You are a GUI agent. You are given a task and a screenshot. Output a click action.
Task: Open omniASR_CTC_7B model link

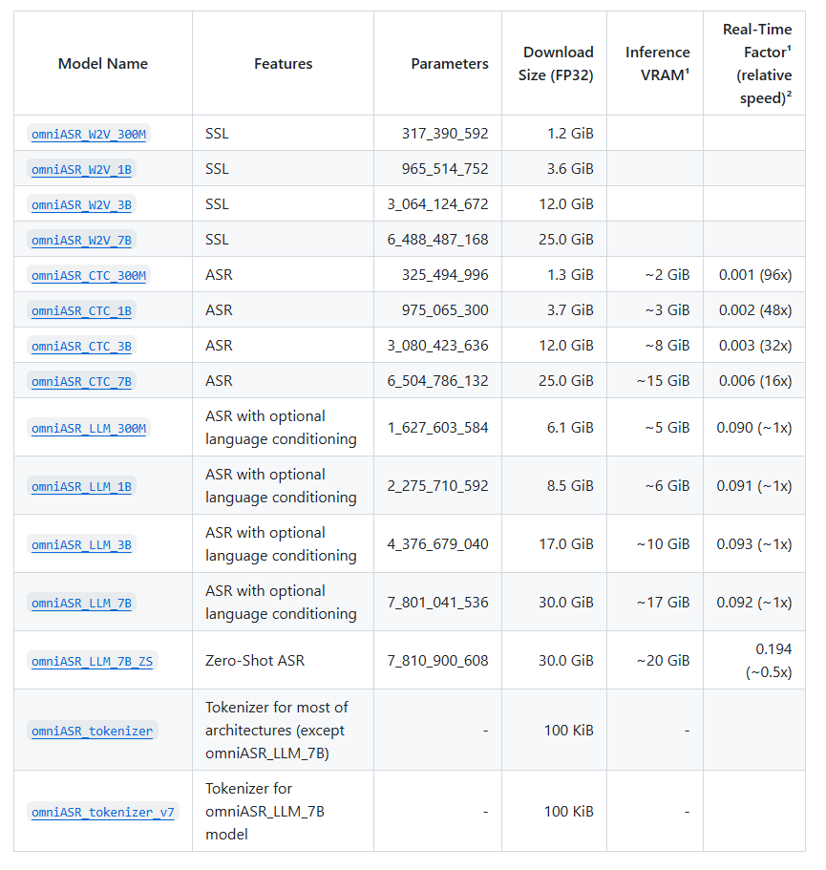[81, 382]
